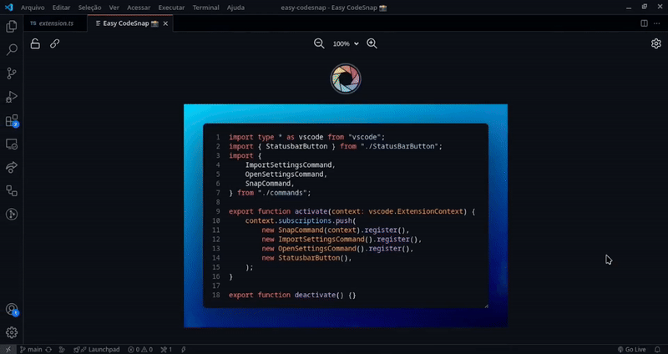Open the Extensions view with badge
The height and width of the screenshot is (354, 668).
pyautogui.click(x=12, y=121)
